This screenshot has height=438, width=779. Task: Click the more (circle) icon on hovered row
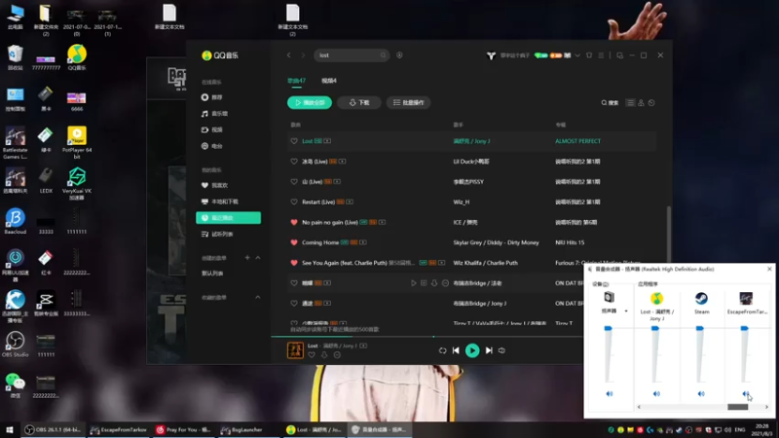[x=445, y=283]
